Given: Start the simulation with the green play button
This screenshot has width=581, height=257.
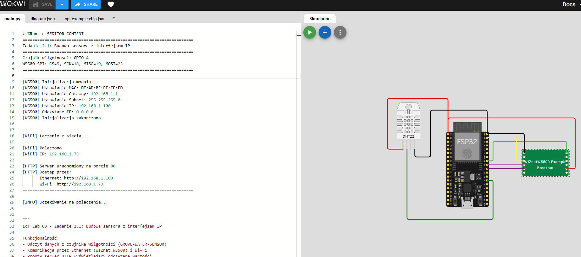Looking at the screenshot, I should 309,32.
